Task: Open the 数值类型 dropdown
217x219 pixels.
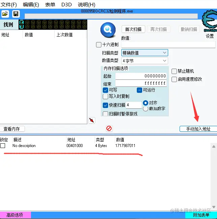Action: (x=145, y=61)
